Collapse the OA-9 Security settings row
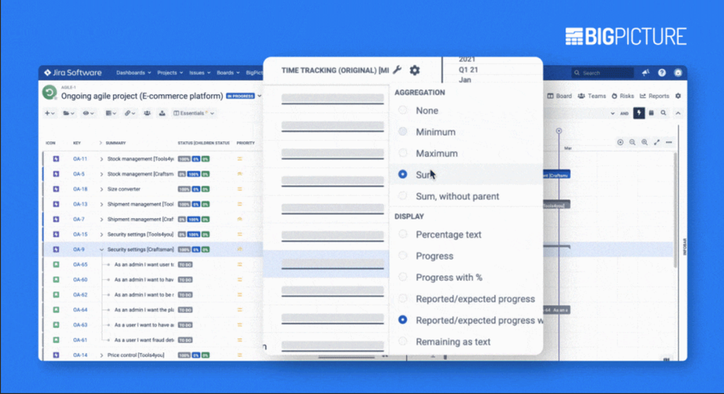The image size is (724, 394). pyautogui.click(x=101, y=250)
